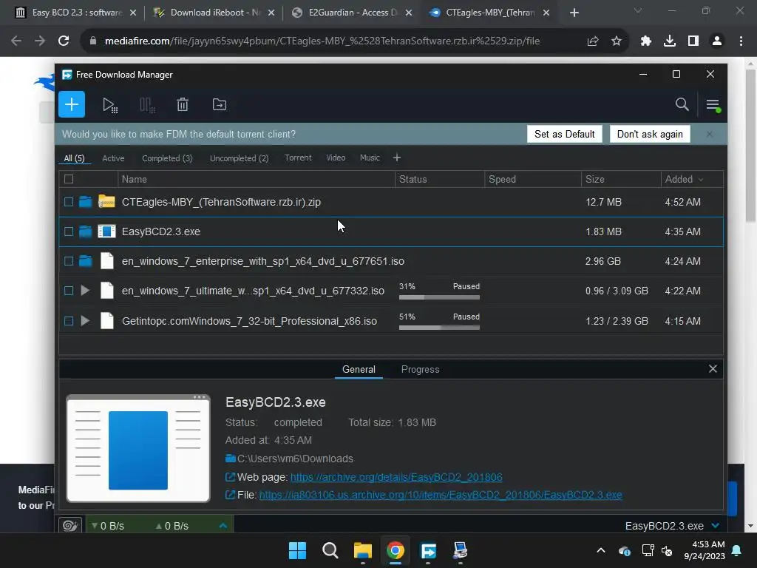The image size is (757, 568).
Task: Open folder for windows_7_enterprise iso row
Action: 86,261
